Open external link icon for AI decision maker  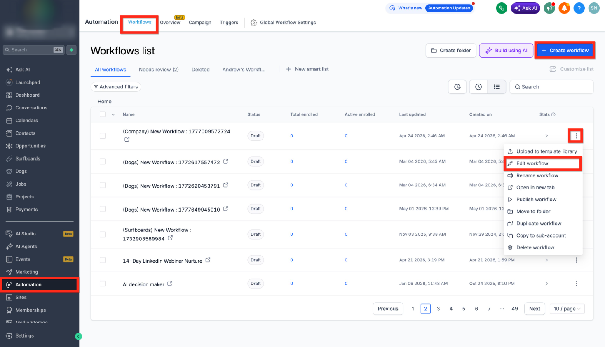click(x=170, y=284)
